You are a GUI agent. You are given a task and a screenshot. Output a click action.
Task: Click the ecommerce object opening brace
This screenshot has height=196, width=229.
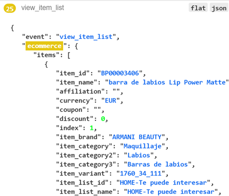pyautogui.click(x=76, y=46)
